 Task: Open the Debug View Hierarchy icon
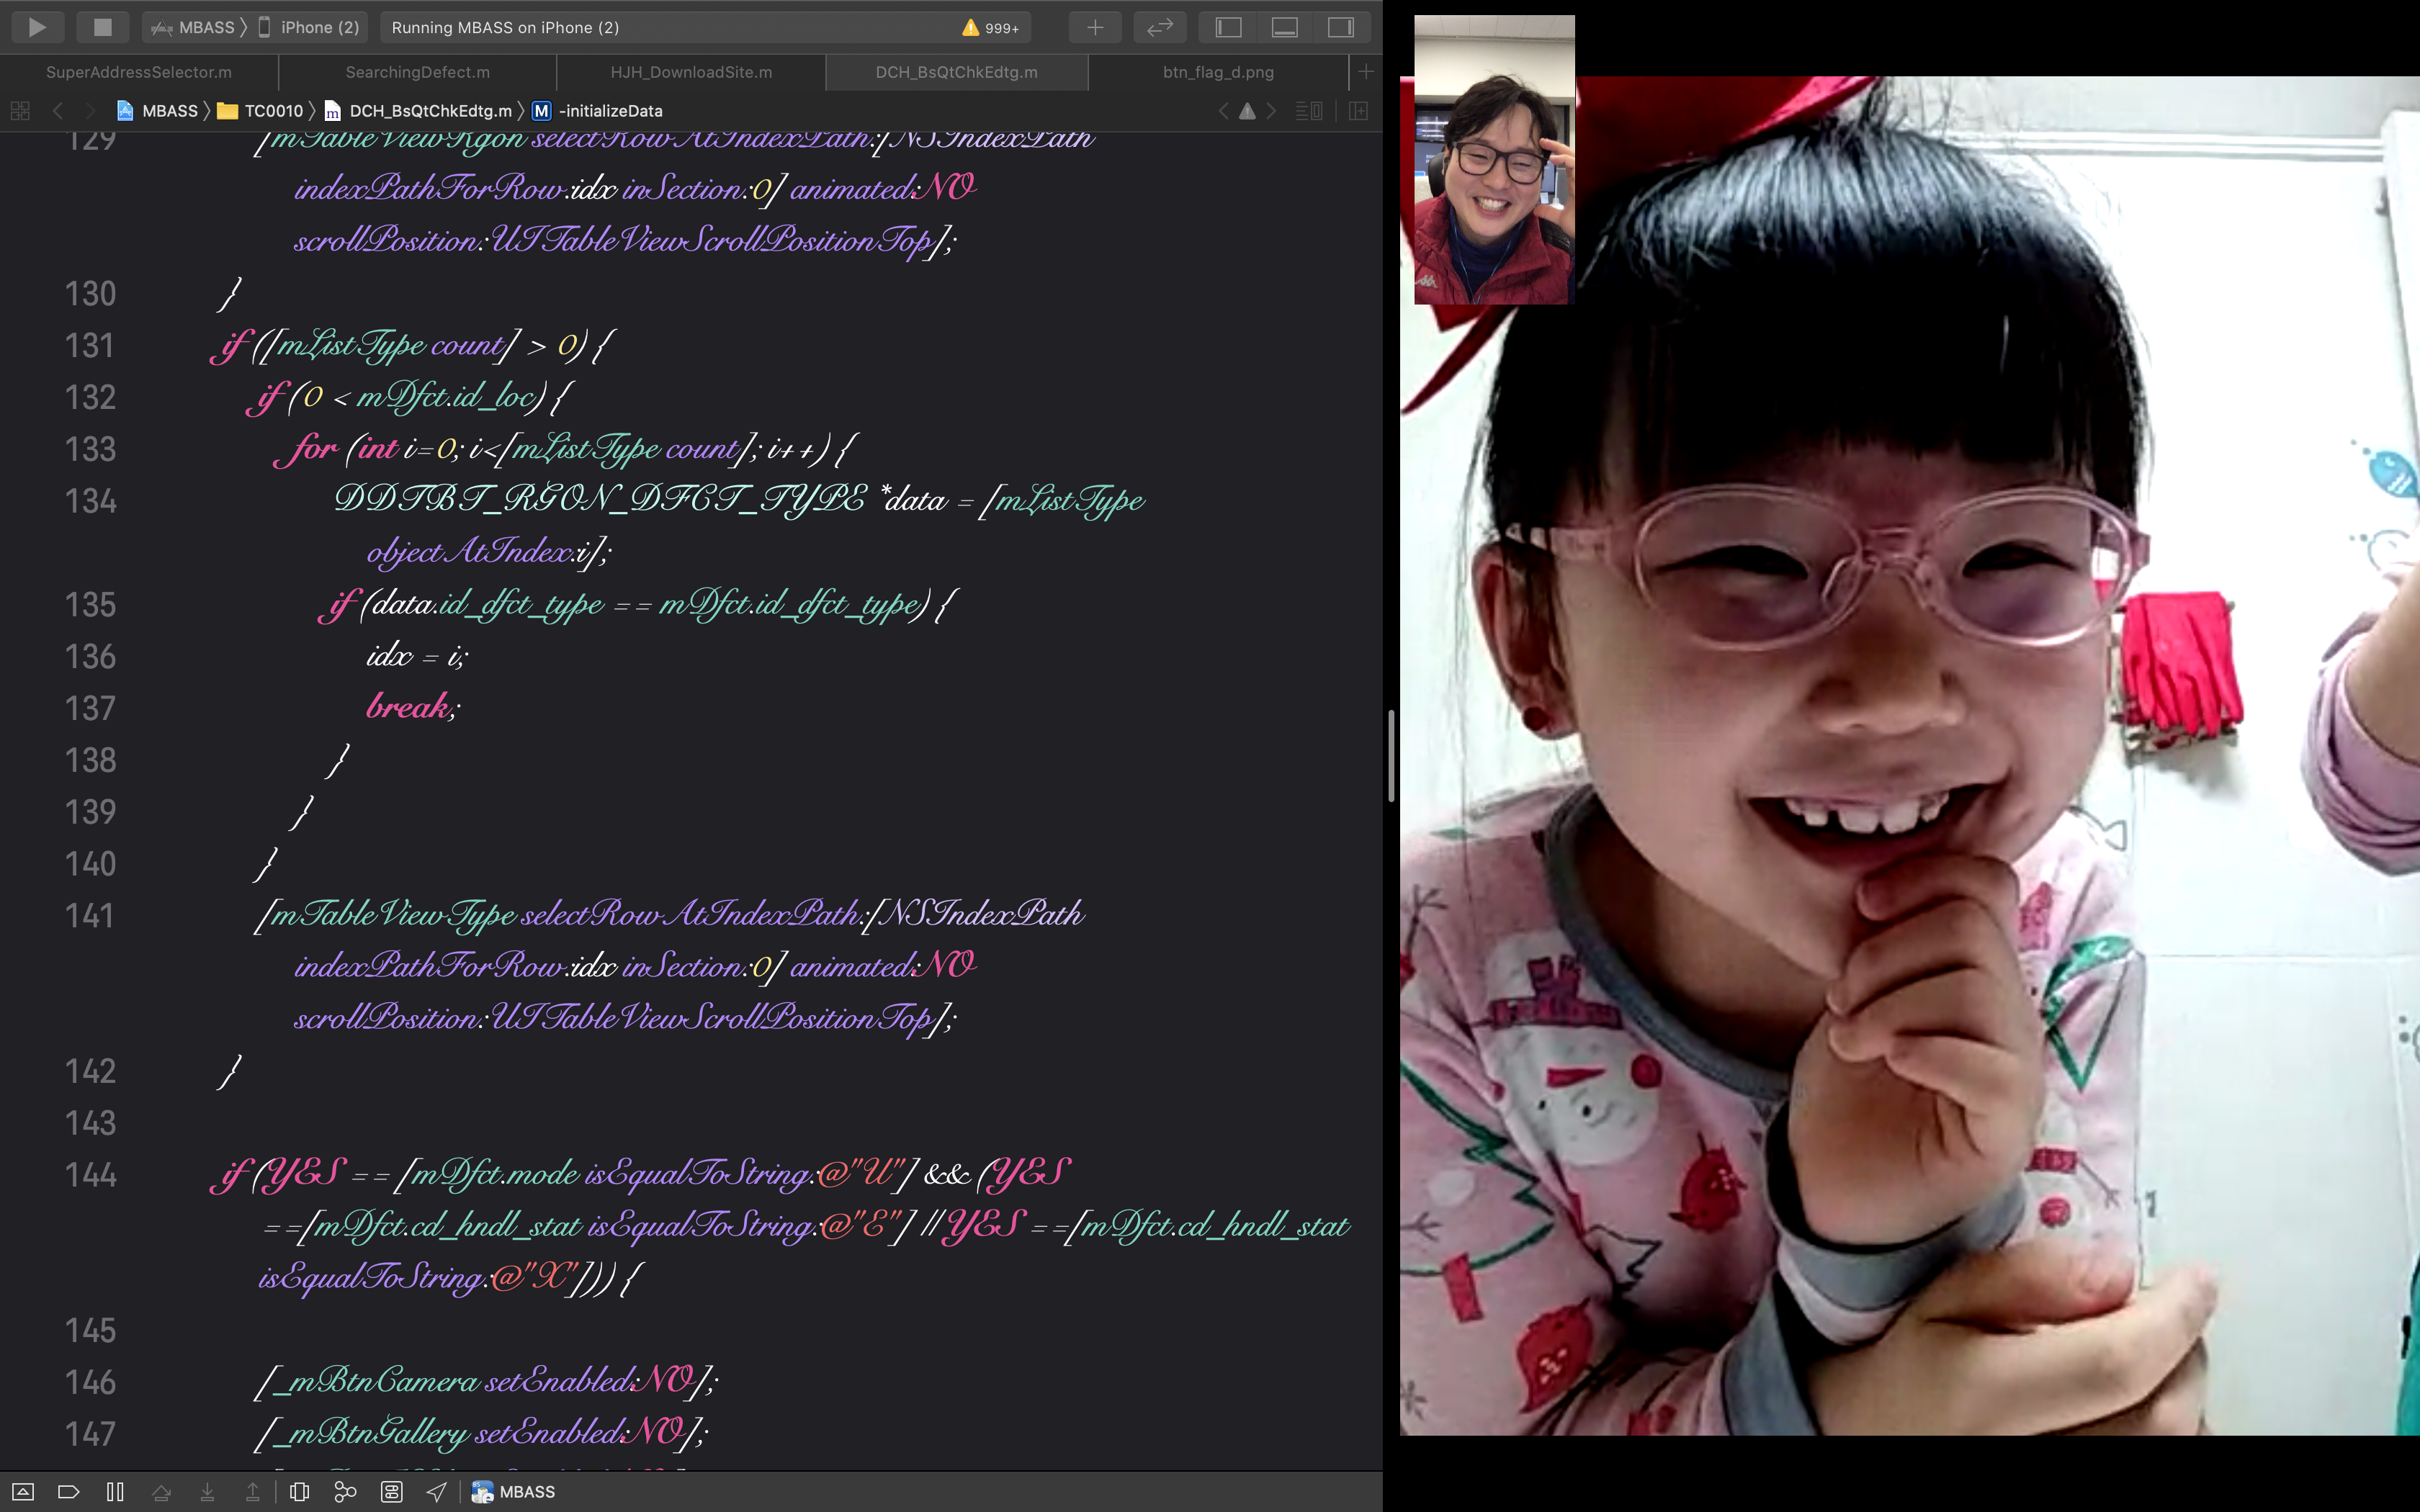(x=299, y=1491)
